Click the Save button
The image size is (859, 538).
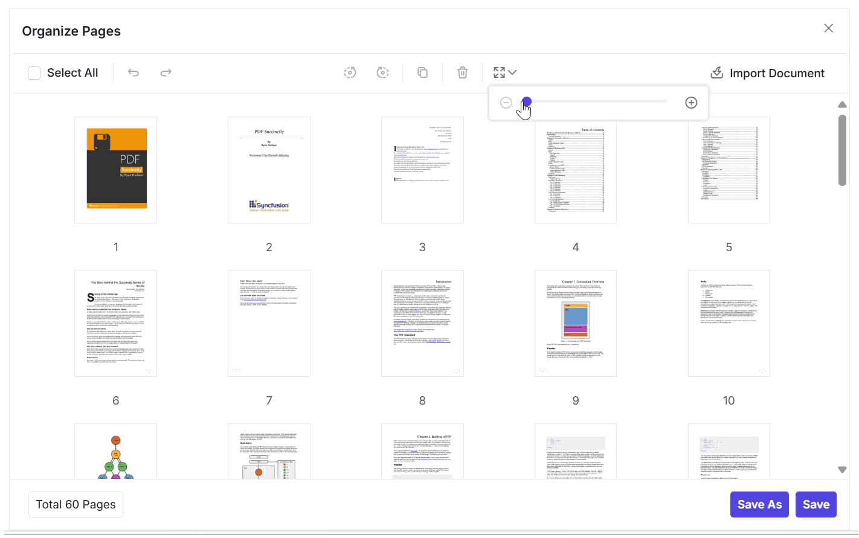(816, 504)
